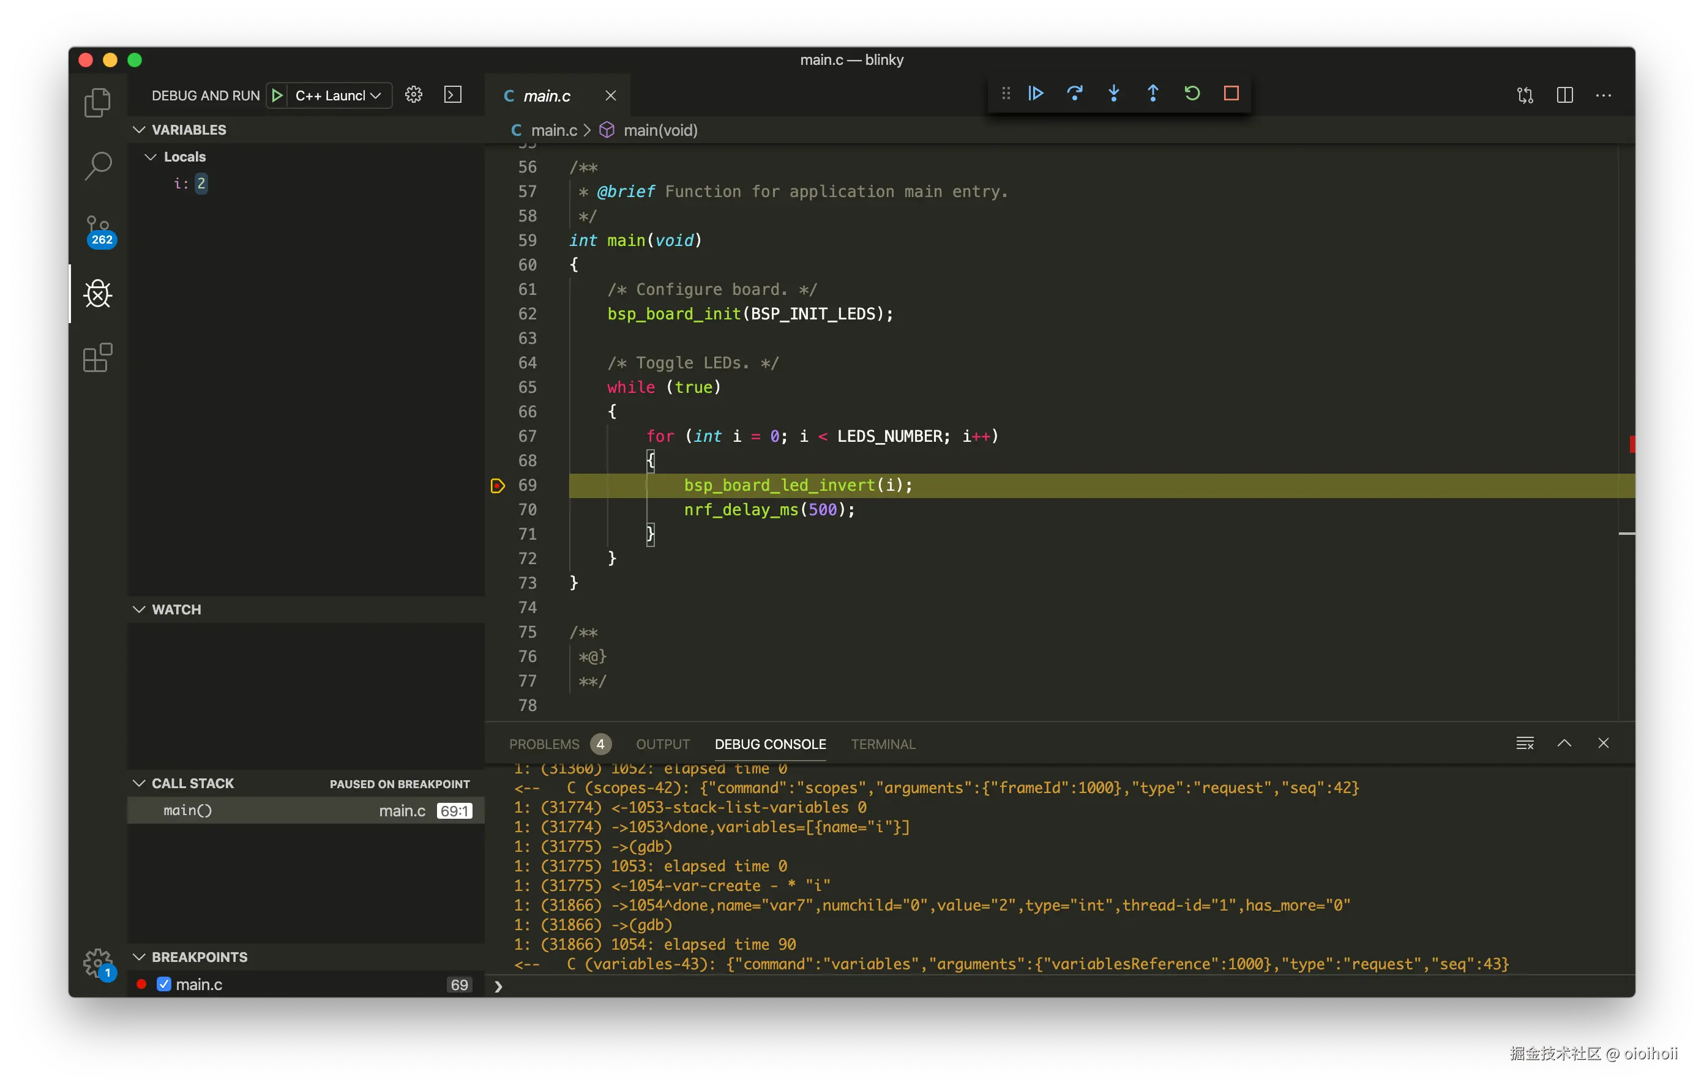Select the main.c editor tab

(x=547, y=95)
